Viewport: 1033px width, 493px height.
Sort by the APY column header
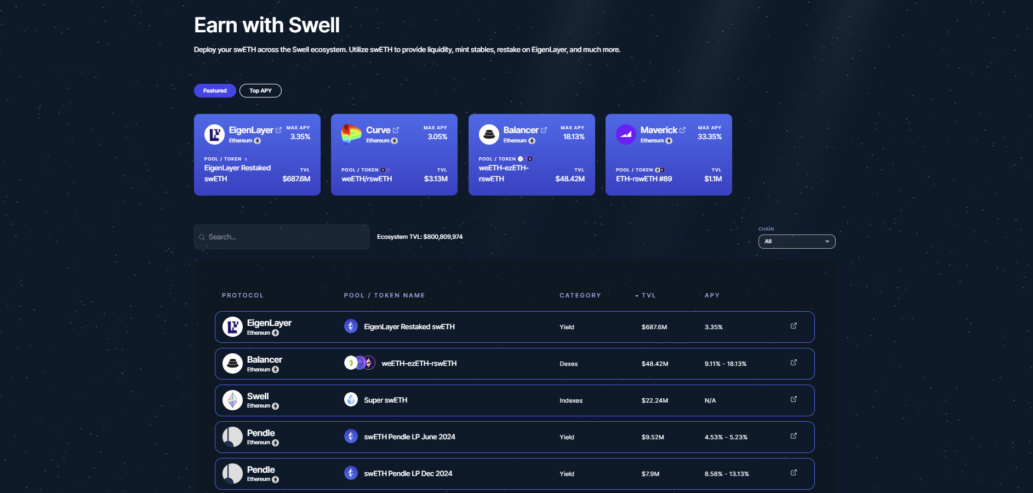pos(712,295)
